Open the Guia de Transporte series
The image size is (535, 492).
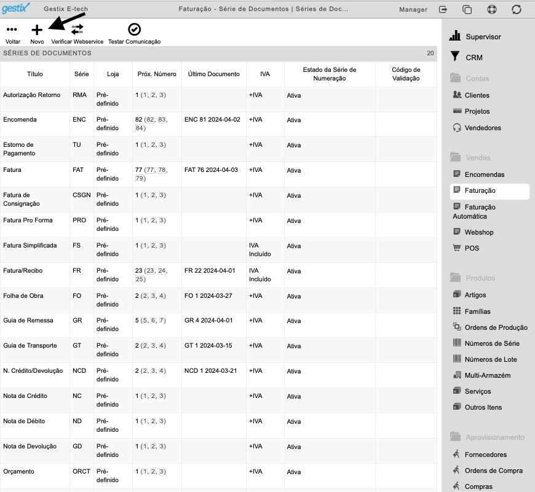point(30,345)
